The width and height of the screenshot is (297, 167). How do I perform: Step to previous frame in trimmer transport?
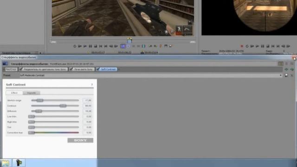(111, 46)
